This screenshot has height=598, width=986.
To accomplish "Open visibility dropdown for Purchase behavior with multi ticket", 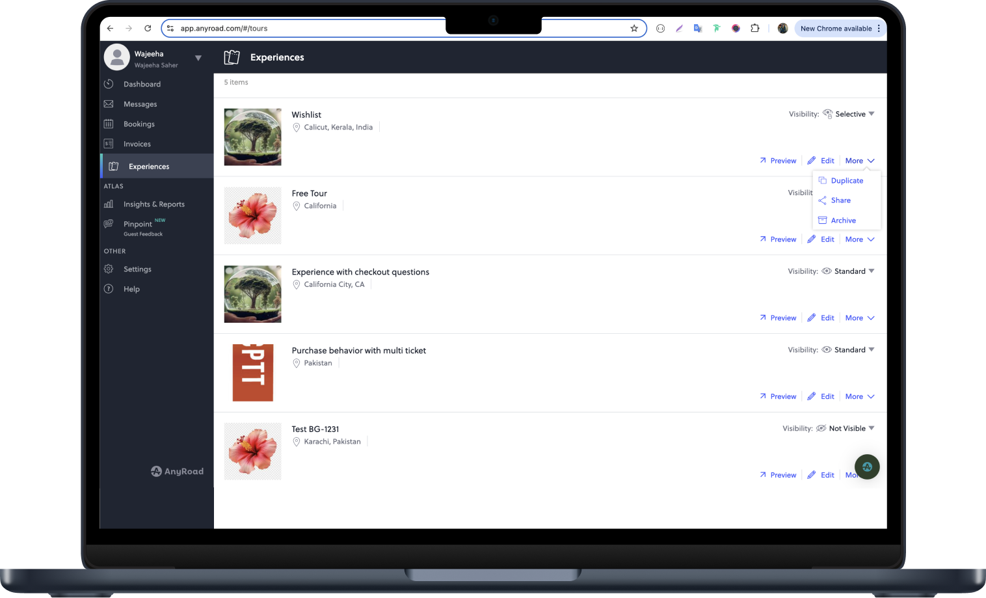I will pos(848,350).
